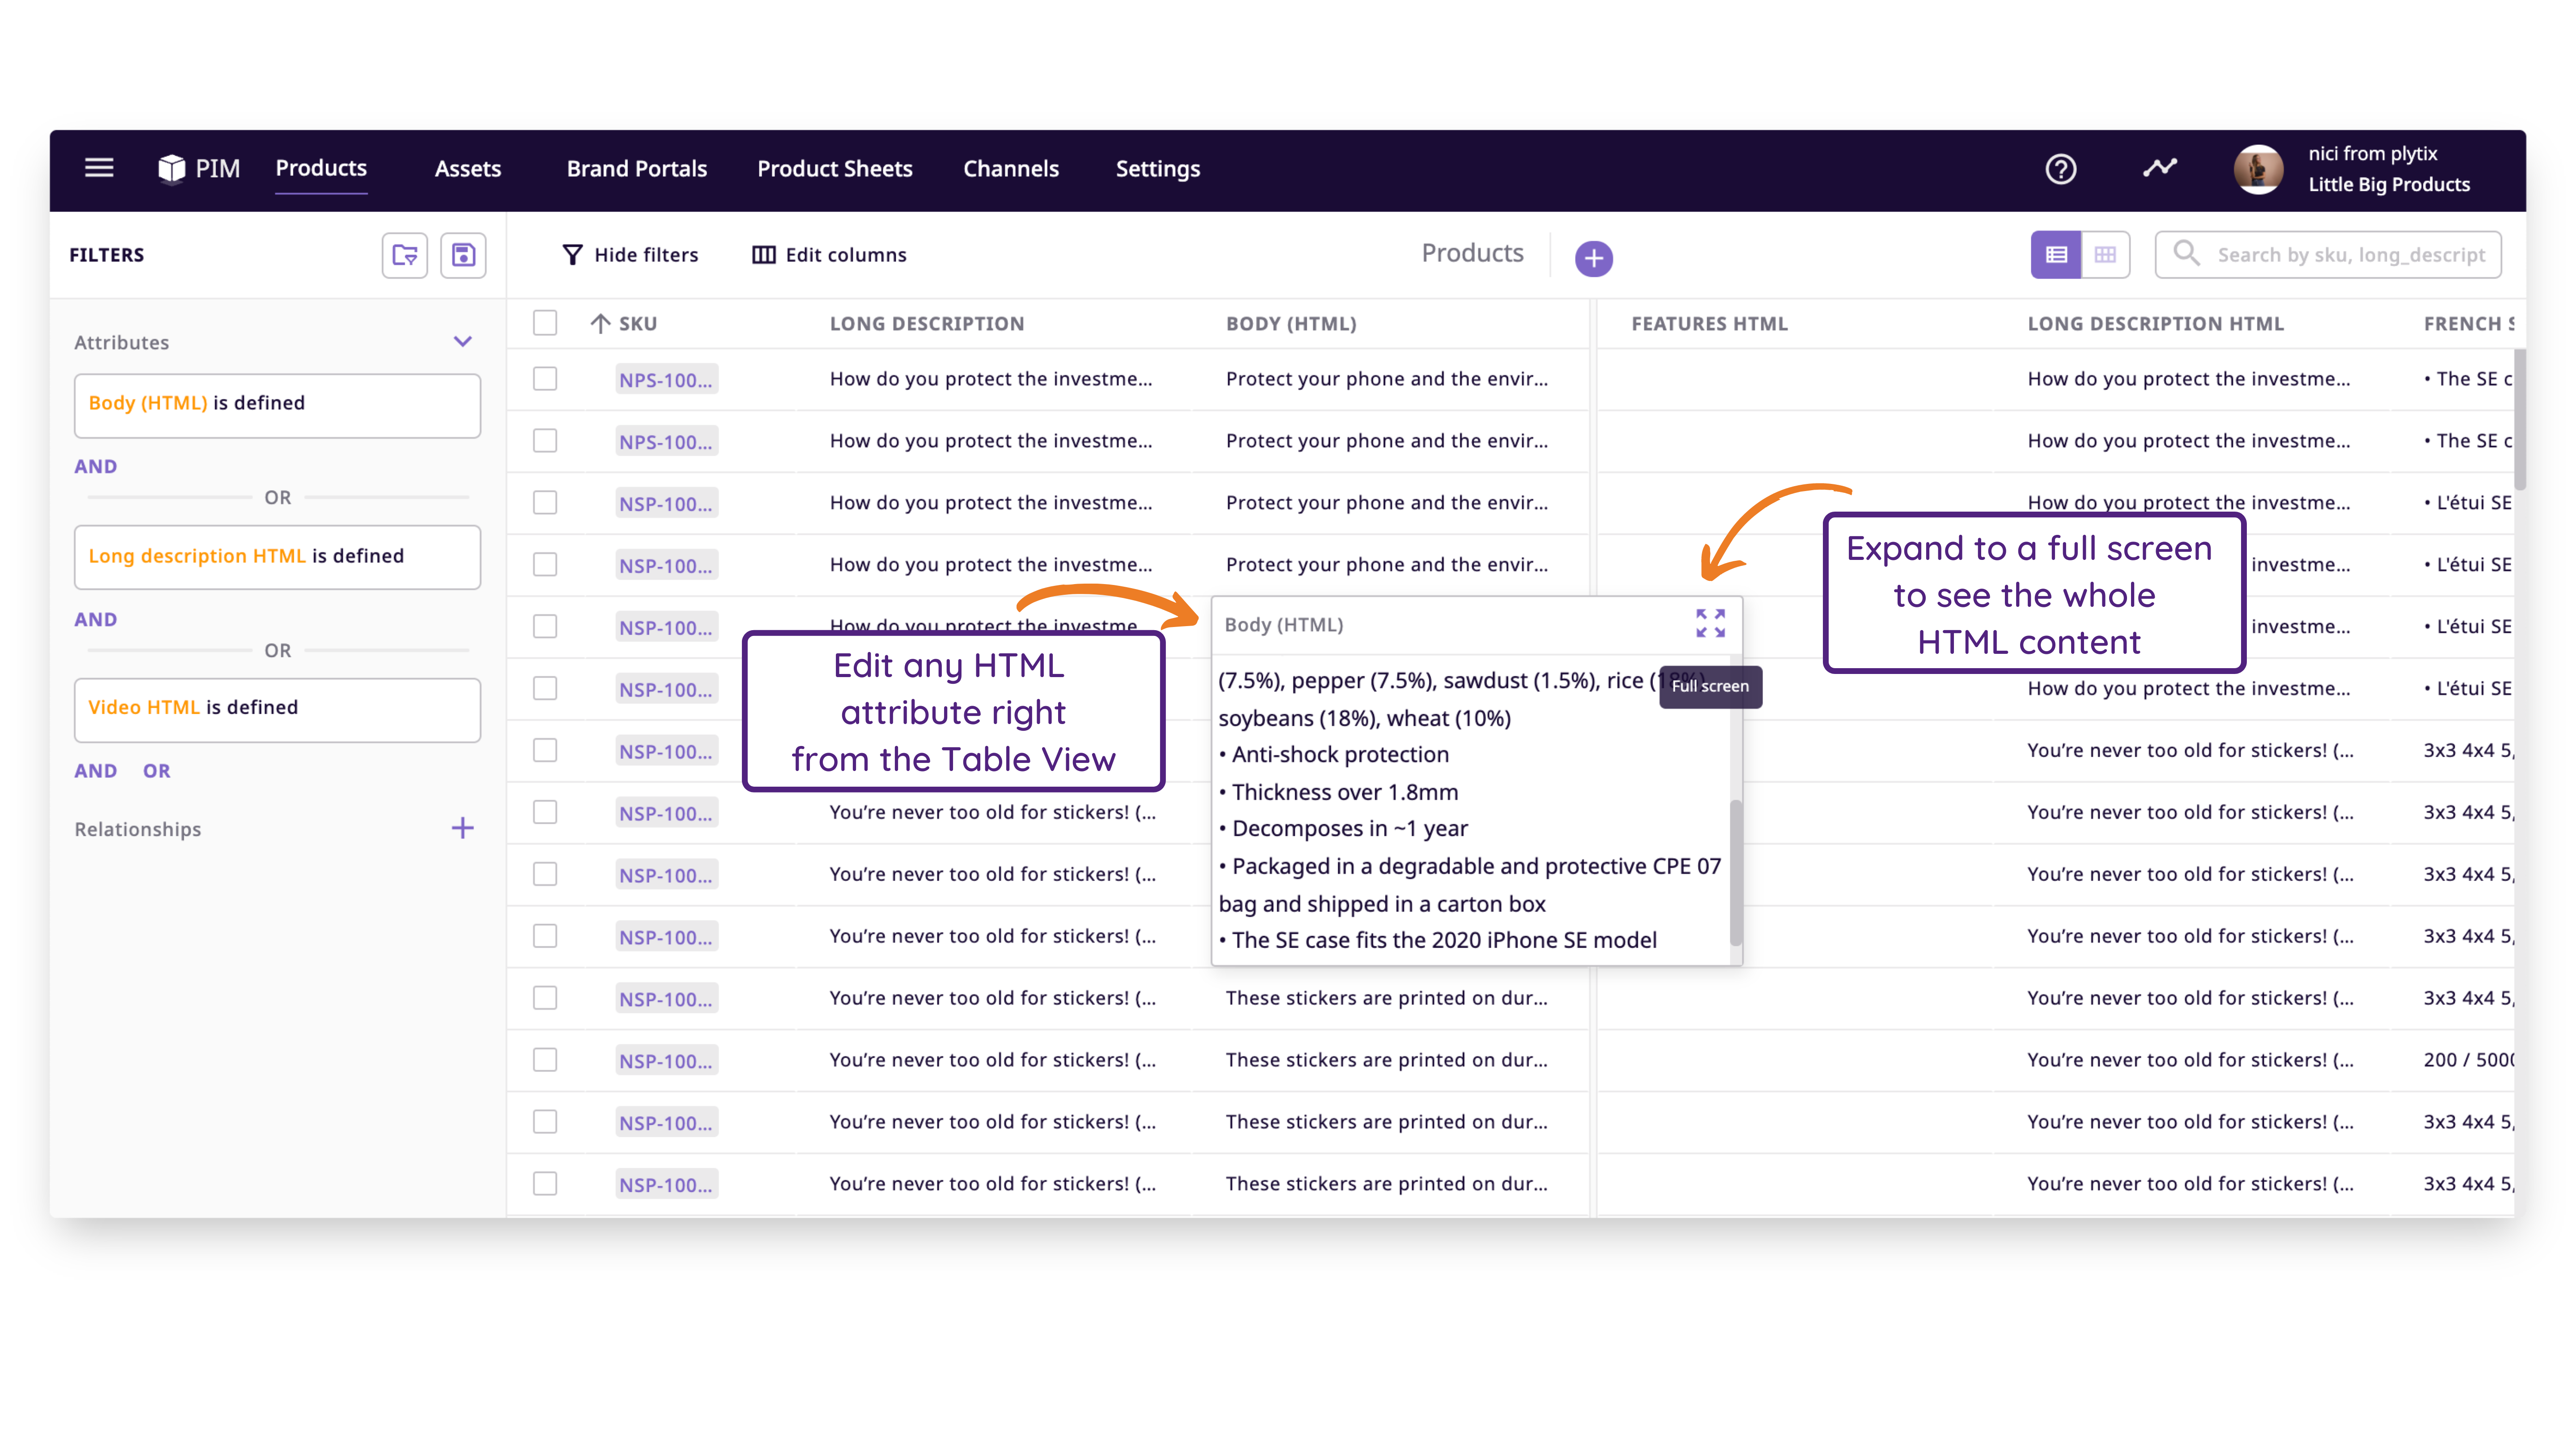Check the first NPS-100 row checkbox
The image size is (2576, 1449).
point(545,379)
